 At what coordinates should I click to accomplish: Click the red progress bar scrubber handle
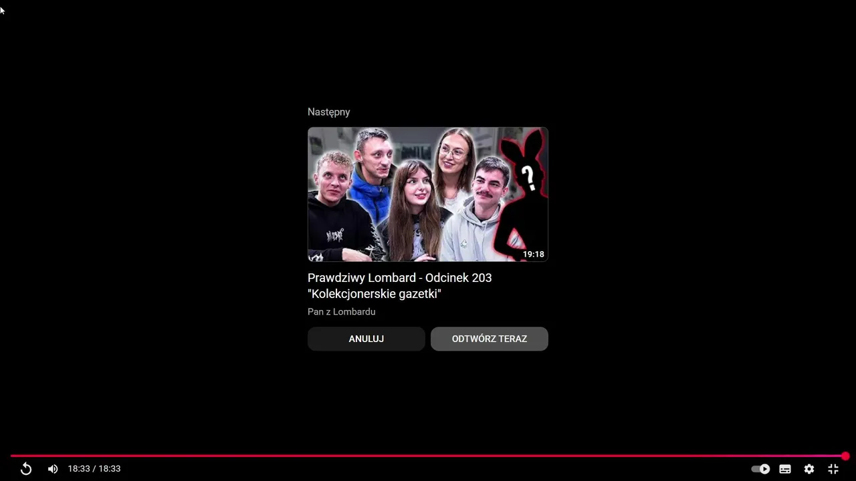(x=845, y=456)
